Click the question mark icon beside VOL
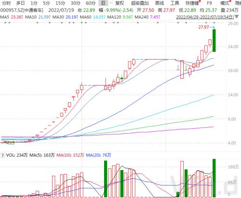241x198 pixels. coord(2,155)
